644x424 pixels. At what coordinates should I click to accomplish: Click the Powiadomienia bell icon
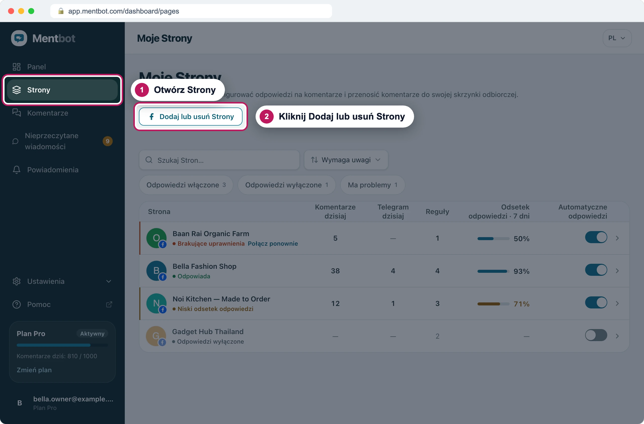tap(17, 170)
